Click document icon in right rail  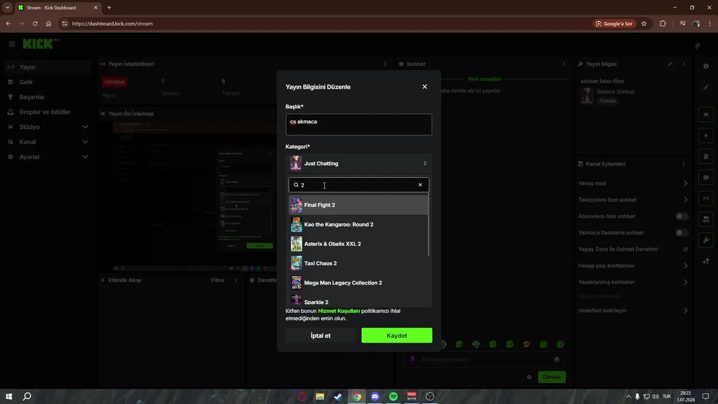click(706, 157)
